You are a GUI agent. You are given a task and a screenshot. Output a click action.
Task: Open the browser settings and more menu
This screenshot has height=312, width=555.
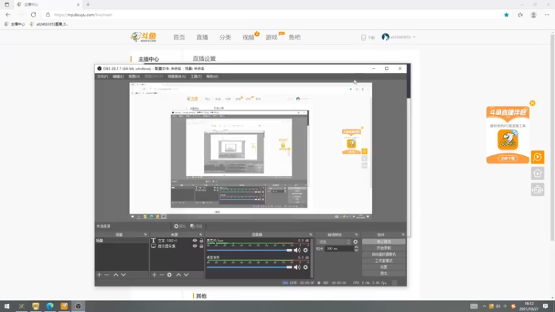click(x=547, y=15)
